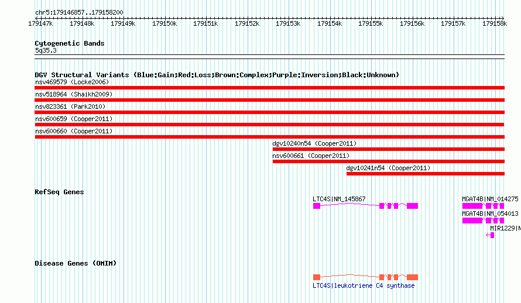This screenshot has height=303, width=521.
Task: Open the nsv600660 (Cooper2011) variant label
Action: (x=74, y=131)
